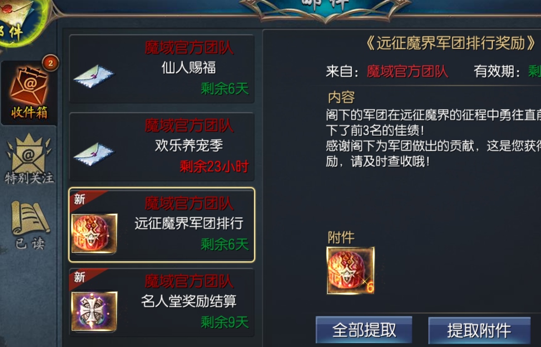
Task: Click the sender name 魔域官方团队 in detail panel
Action: [x=407, y=71]
